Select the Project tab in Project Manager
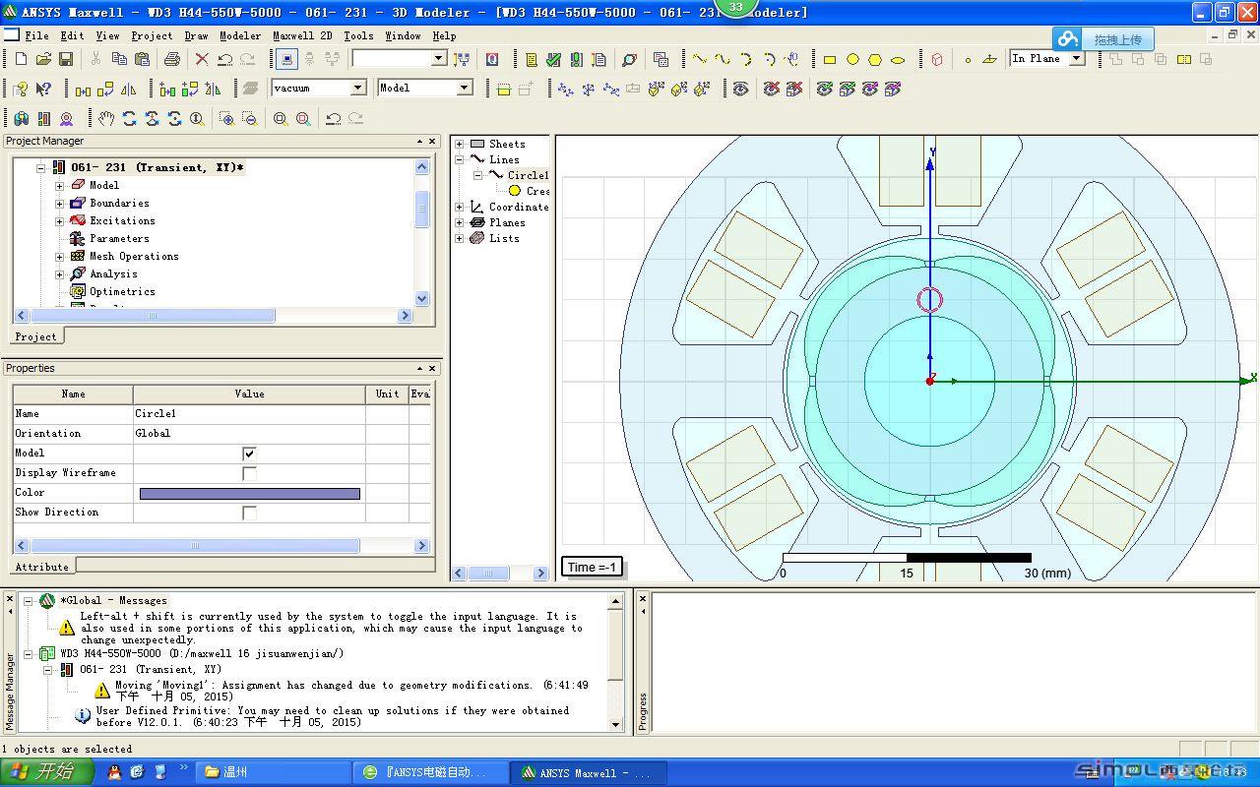1260x787 pixels. [35, 336]
